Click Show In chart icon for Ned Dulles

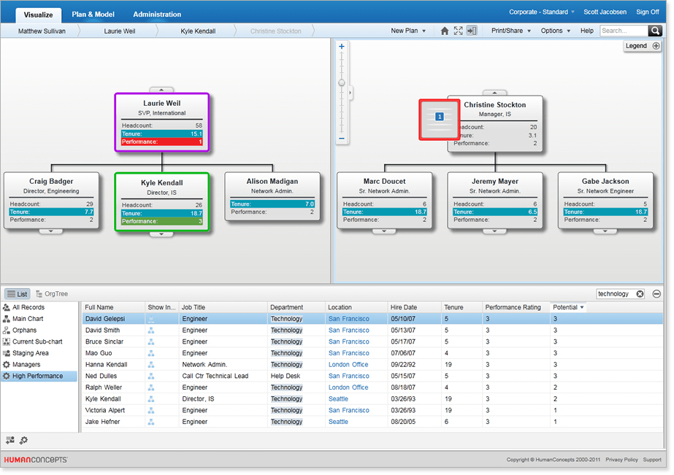point(151,376)
